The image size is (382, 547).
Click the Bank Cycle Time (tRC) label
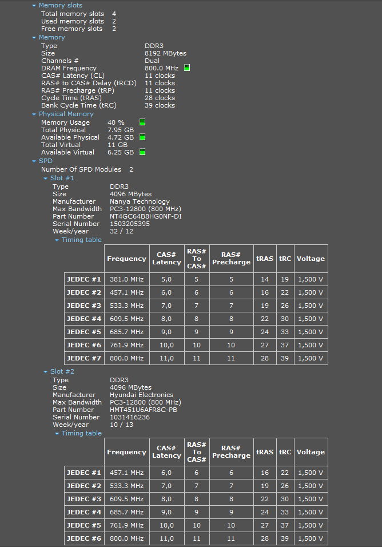(79, 105)
